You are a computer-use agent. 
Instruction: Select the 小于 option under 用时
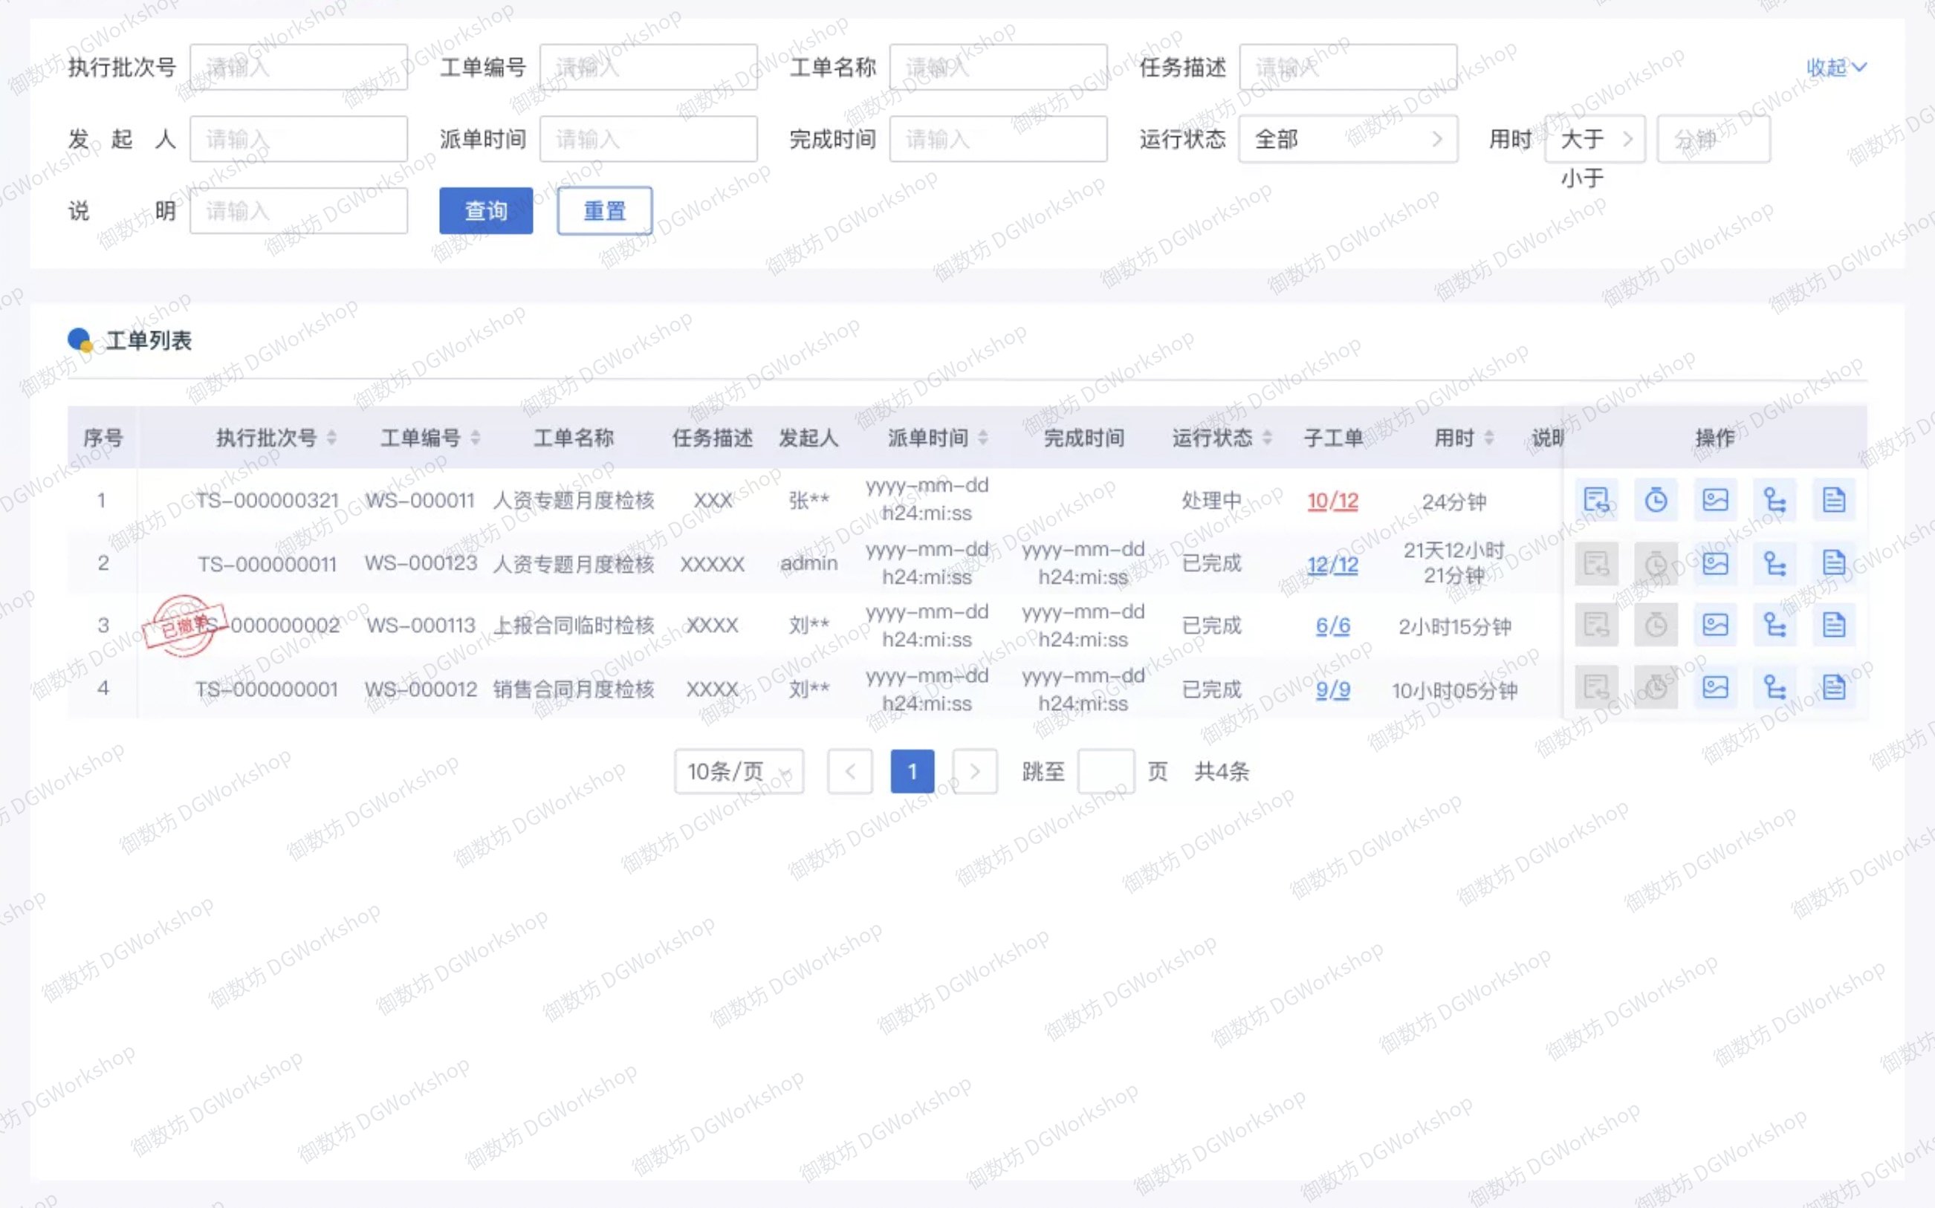point(1583,178)
